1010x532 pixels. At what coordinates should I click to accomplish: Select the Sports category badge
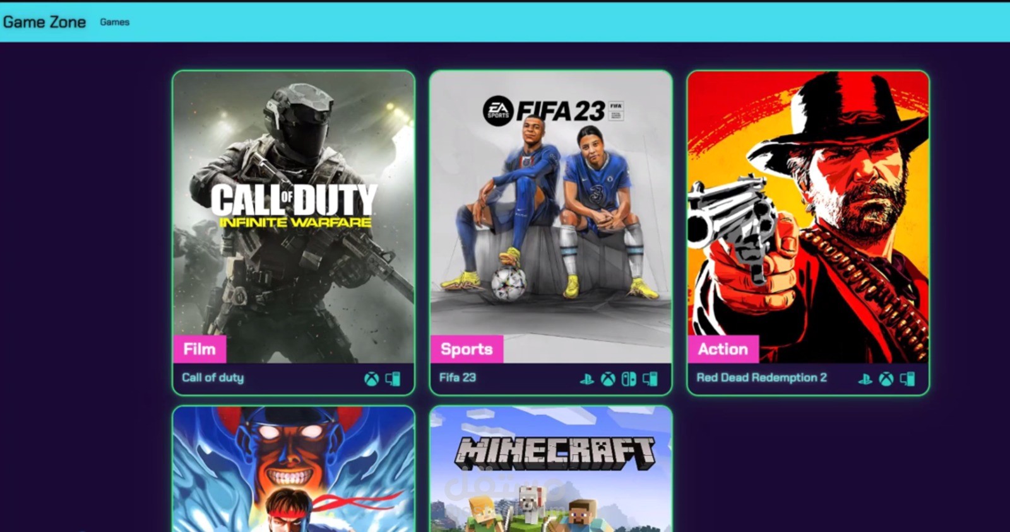pos(466,349)
